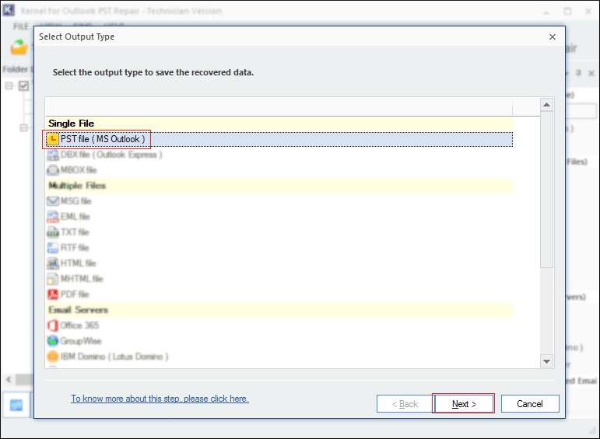Toggle the root folder checkbox in folder tree
Image resolution: width=600 pixels, height=439 pixels.
click(x=23, y=85)
